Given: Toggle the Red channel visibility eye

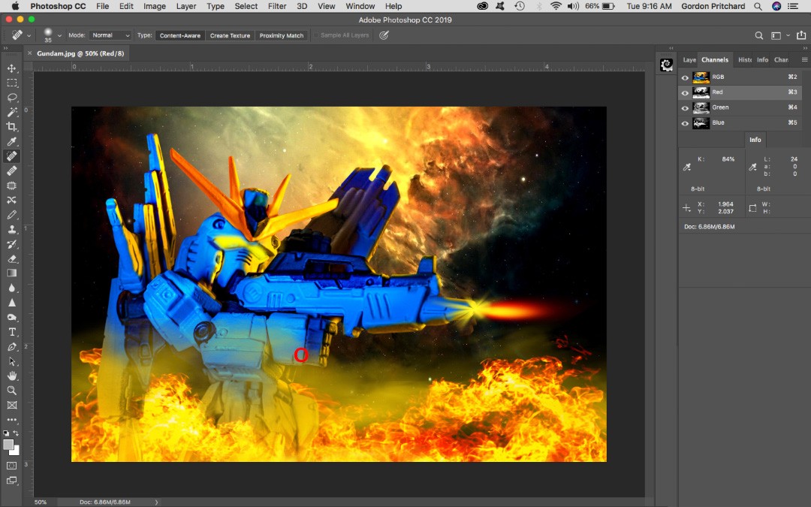Looking at the screenshot, I should (x=685, y=92).
